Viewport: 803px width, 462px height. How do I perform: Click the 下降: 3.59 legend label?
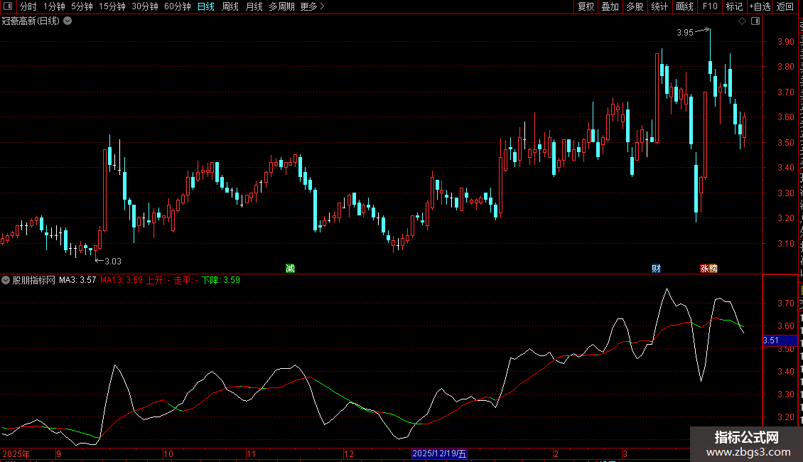pyautogui.click(x=221, y=280)
